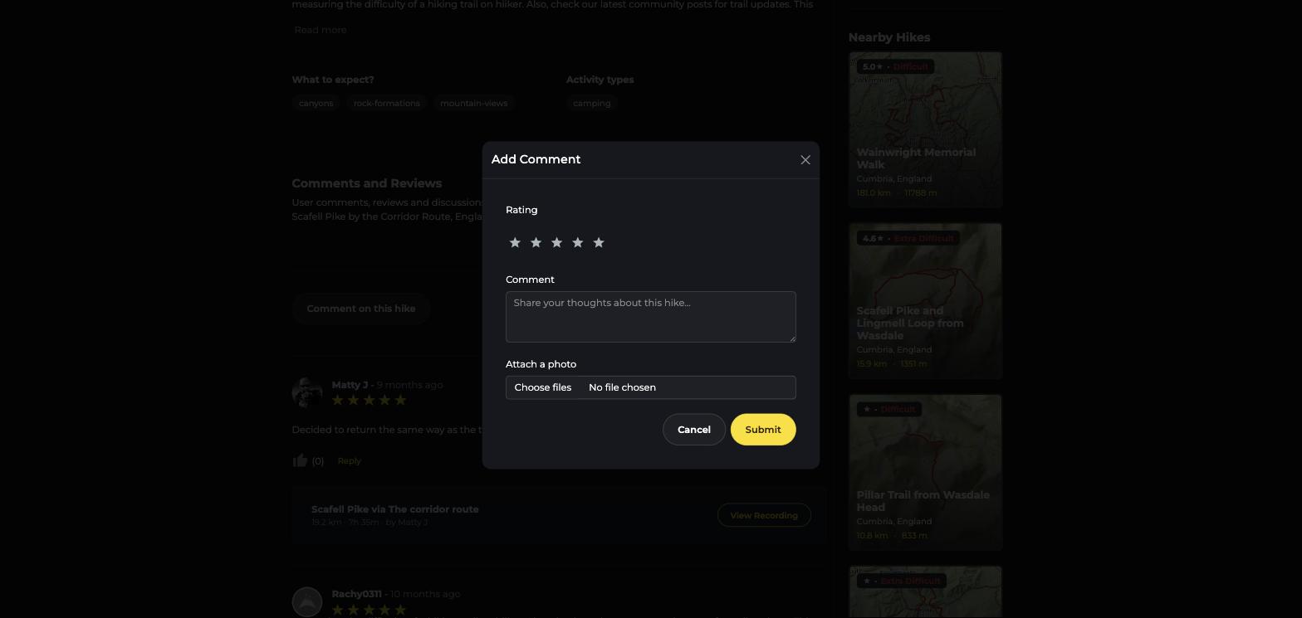Click the 'Attach a photo' label
The width and height of the screenshot is (1302, 618).
click(541, 364)
